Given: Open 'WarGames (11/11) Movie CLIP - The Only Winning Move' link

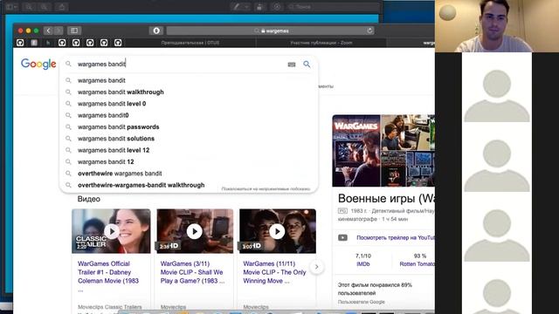Looking at the screenshot, I should (x=274, y=272).
